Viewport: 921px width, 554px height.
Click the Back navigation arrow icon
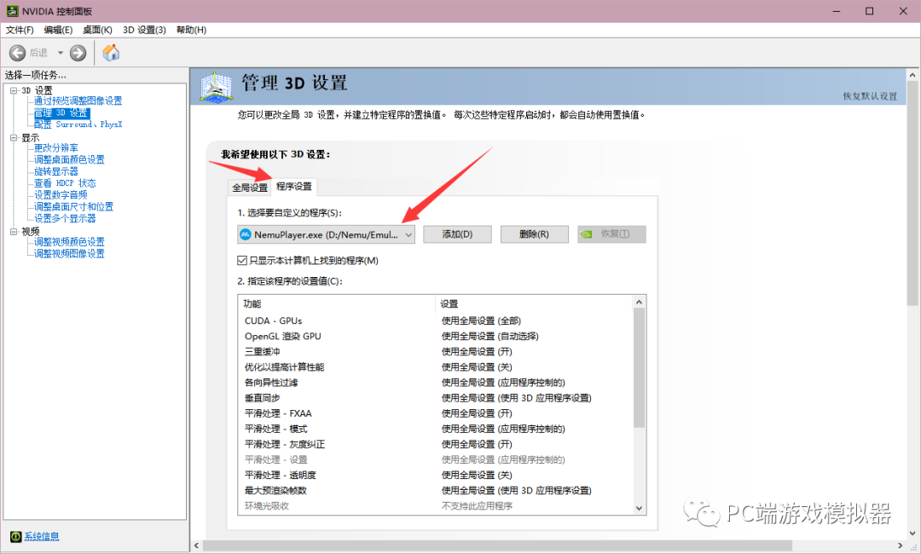tap(18, 53)
